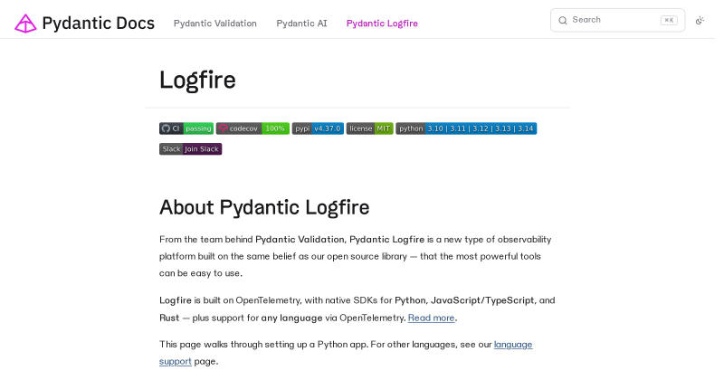724x380 pixels.
Task: Toggle the dark/light theme icon
Action: [x=700, y=20]
